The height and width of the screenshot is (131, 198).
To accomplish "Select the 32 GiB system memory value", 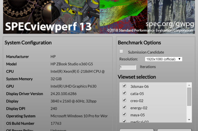I will [56, 79].
